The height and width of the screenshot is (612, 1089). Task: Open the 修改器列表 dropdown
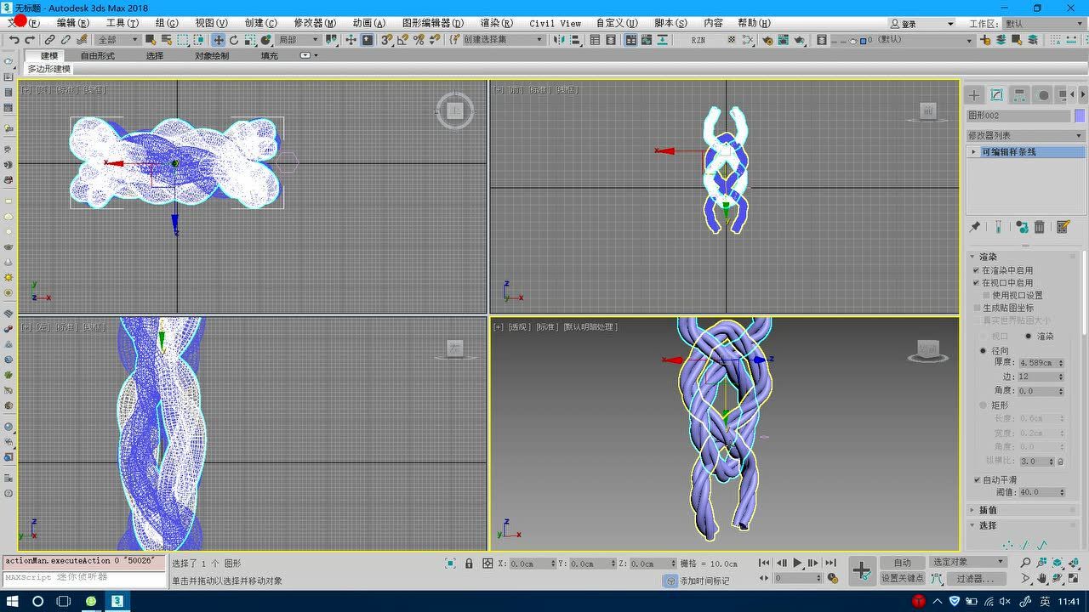tap(1025, 135)
